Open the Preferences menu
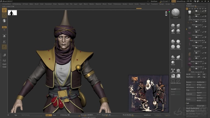210x118 pixels. click(117, 4)
